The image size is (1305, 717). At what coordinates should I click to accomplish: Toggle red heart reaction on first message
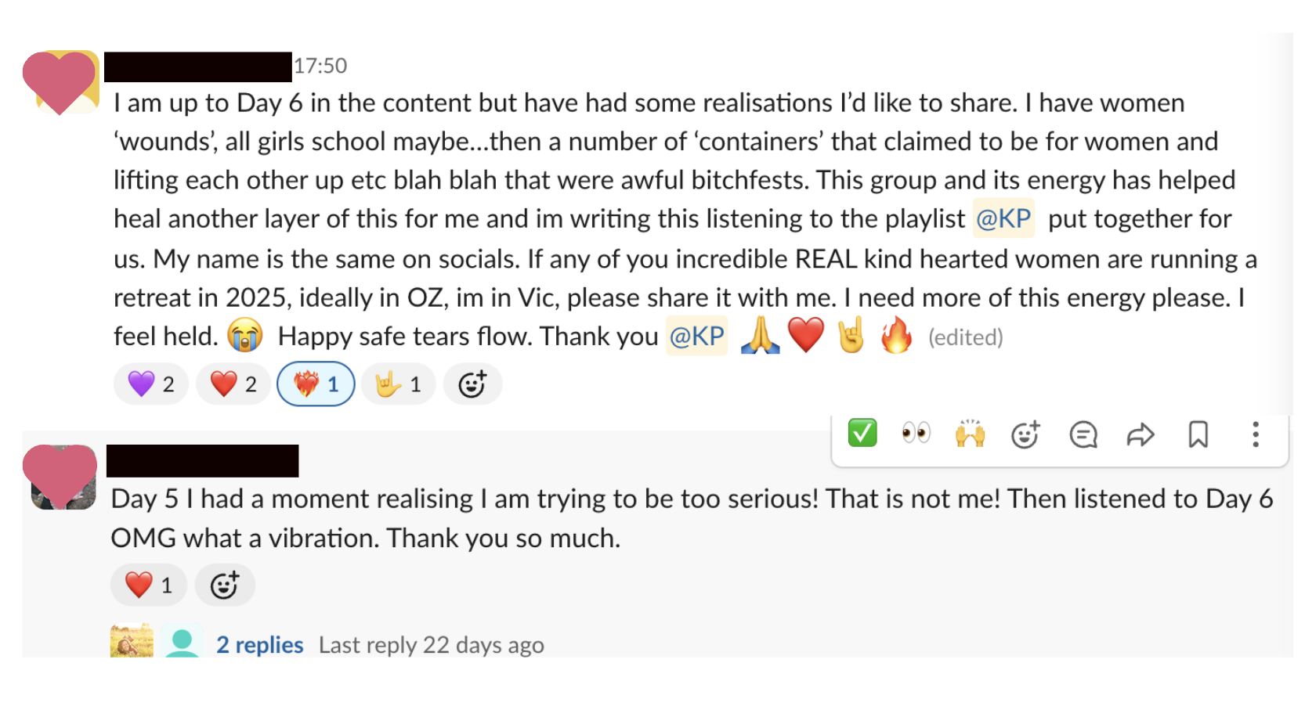tap(233, 384)
